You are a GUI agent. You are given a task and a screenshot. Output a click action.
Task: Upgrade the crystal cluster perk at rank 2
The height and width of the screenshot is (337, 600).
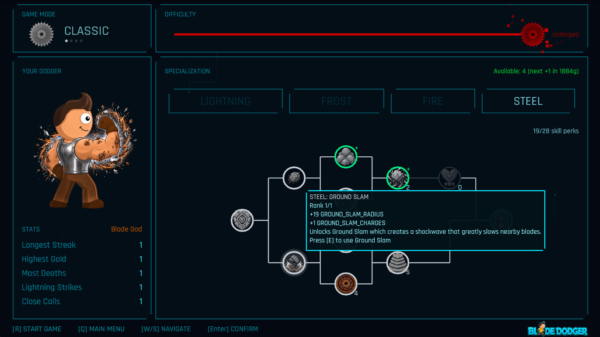[x=398, y=178]
